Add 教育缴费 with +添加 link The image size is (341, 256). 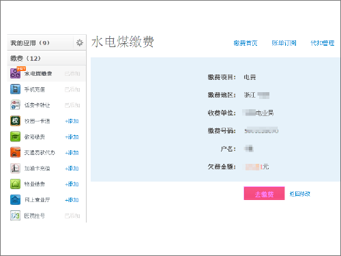pyautogui.click(x=72, y=137)
